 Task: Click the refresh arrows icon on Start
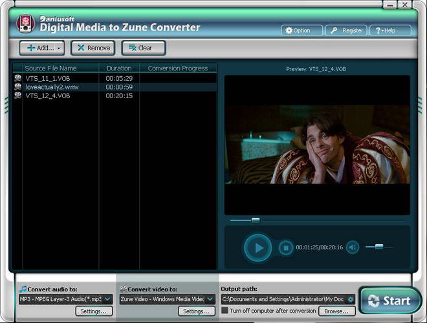point(373,300)
